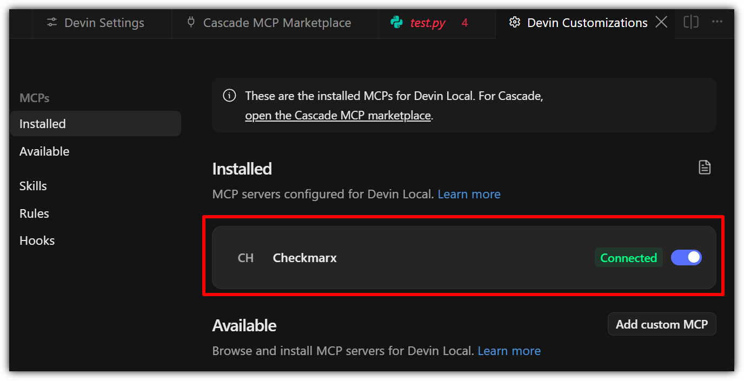The height and width of the screenshot is (381, 744).
Task: Click the Checkmarx Connected status badge
Action: 628,258
